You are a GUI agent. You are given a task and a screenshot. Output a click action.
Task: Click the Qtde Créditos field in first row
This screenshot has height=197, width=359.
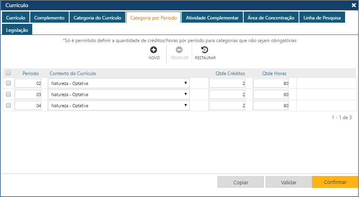(227, 83)
